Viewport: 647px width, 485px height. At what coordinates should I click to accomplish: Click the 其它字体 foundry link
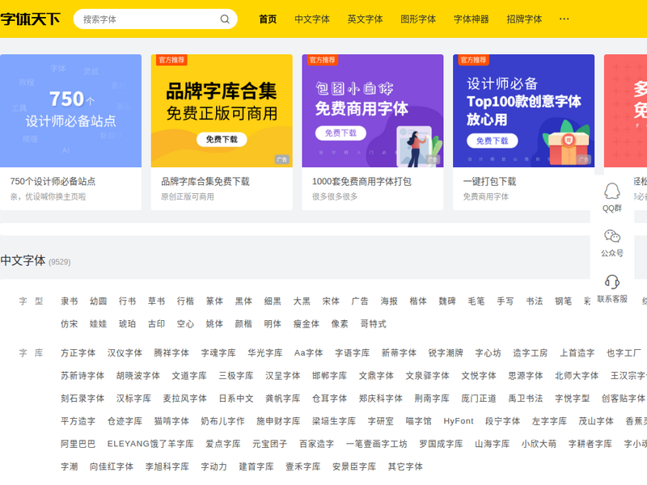click(405, 466)
